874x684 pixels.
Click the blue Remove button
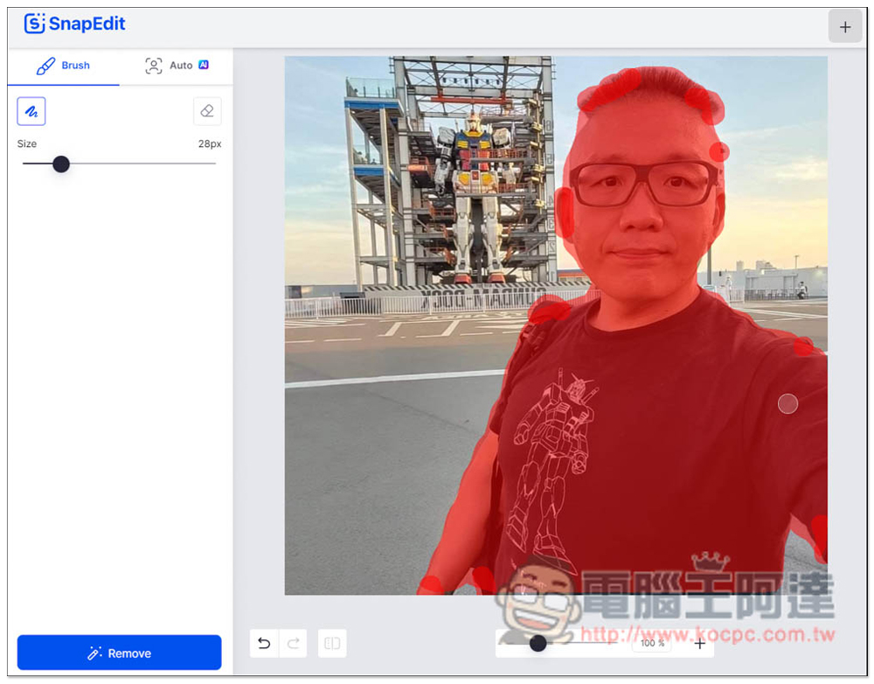pos(119,653)
